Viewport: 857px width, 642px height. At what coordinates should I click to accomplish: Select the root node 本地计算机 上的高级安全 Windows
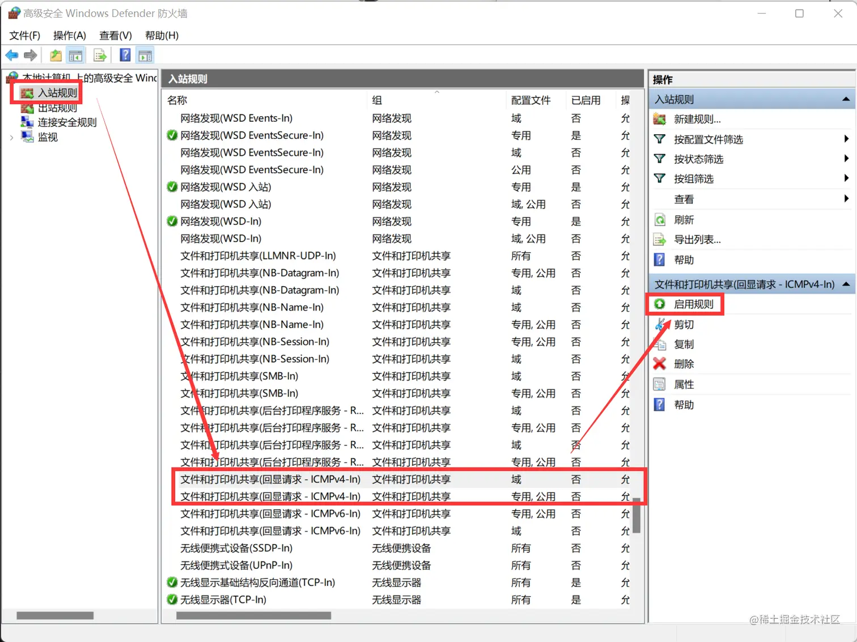pos(89,78)
